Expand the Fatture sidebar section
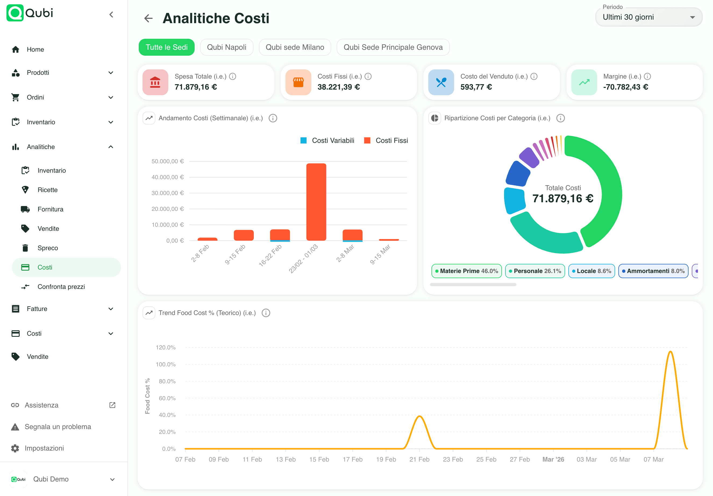The height and width of the screenshot is (496, 713). point(111,309)
